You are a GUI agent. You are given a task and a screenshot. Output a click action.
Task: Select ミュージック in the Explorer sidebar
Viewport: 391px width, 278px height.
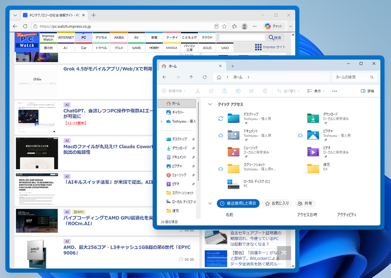[x=178, y=175]
